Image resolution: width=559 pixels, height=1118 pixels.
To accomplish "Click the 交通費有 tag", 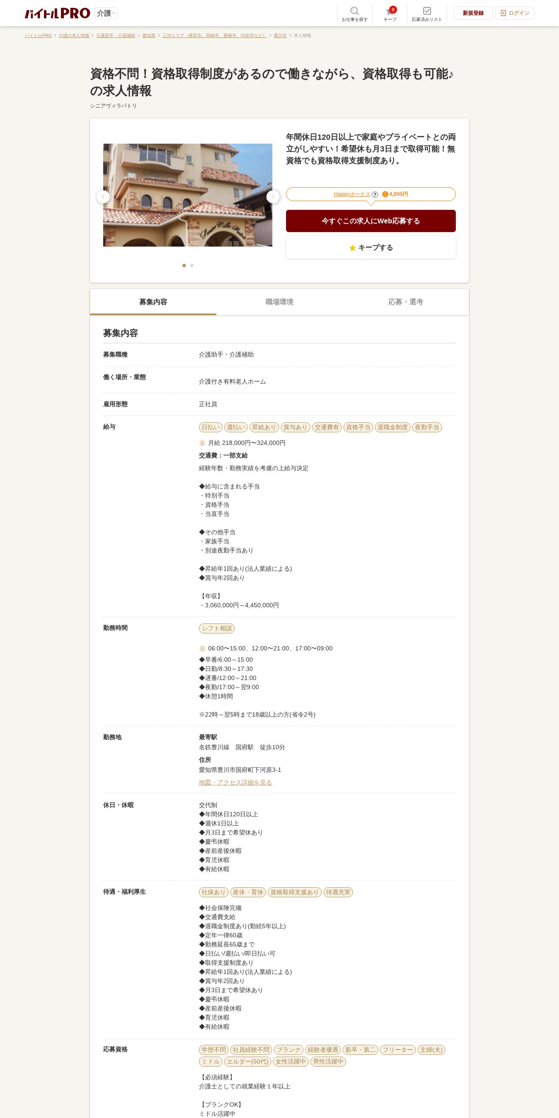I will click(327, 428).
